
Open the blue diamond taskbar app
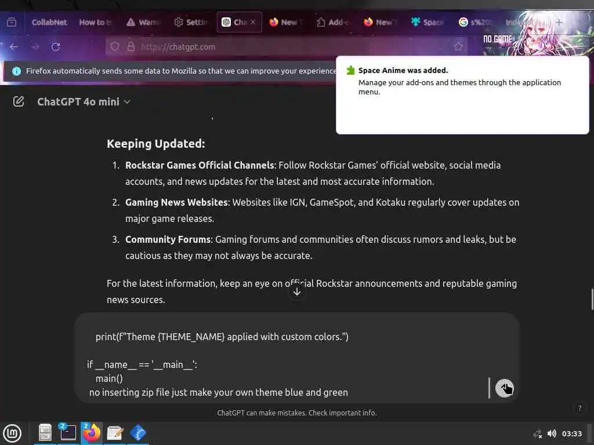coord(138,432)
